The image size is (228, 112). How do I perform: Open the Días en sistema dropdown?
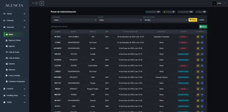point(165,20)
